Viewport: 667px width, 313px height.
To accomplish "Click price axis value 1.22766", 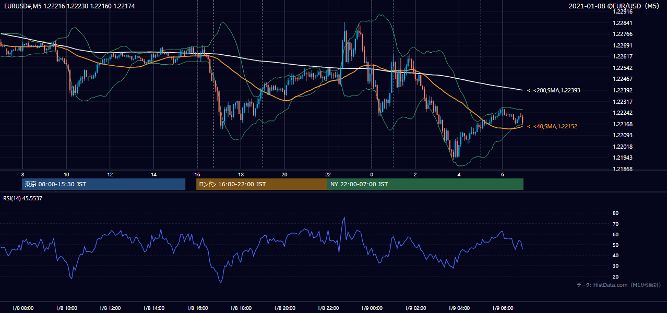I will coord(623,34).
